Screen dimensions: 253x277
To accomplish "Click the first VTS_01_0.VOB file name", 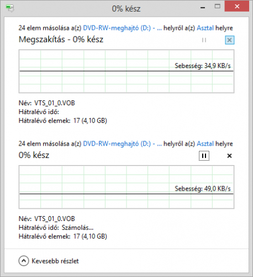I will click(x=55, y=103).
